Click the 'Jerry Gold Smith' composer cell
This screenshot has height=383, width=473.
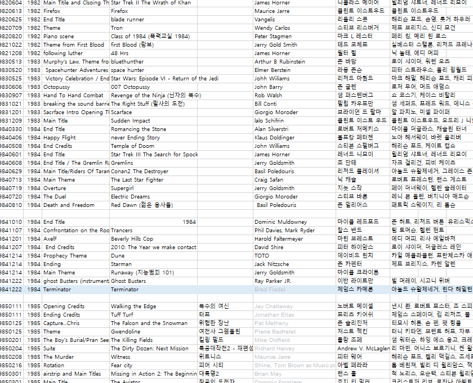[294, 45]
